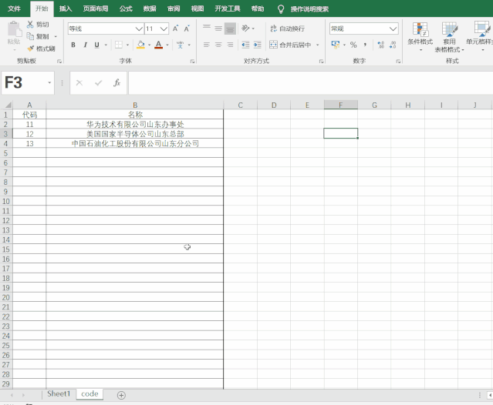Switch to the Insert (插入) tab
Screen dimensions: 493x405
coord(66,8)
